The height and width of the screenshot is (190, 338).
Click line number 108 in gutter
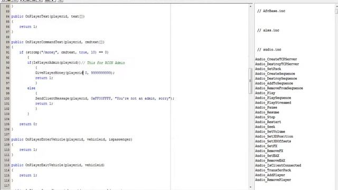click(7, 139)
